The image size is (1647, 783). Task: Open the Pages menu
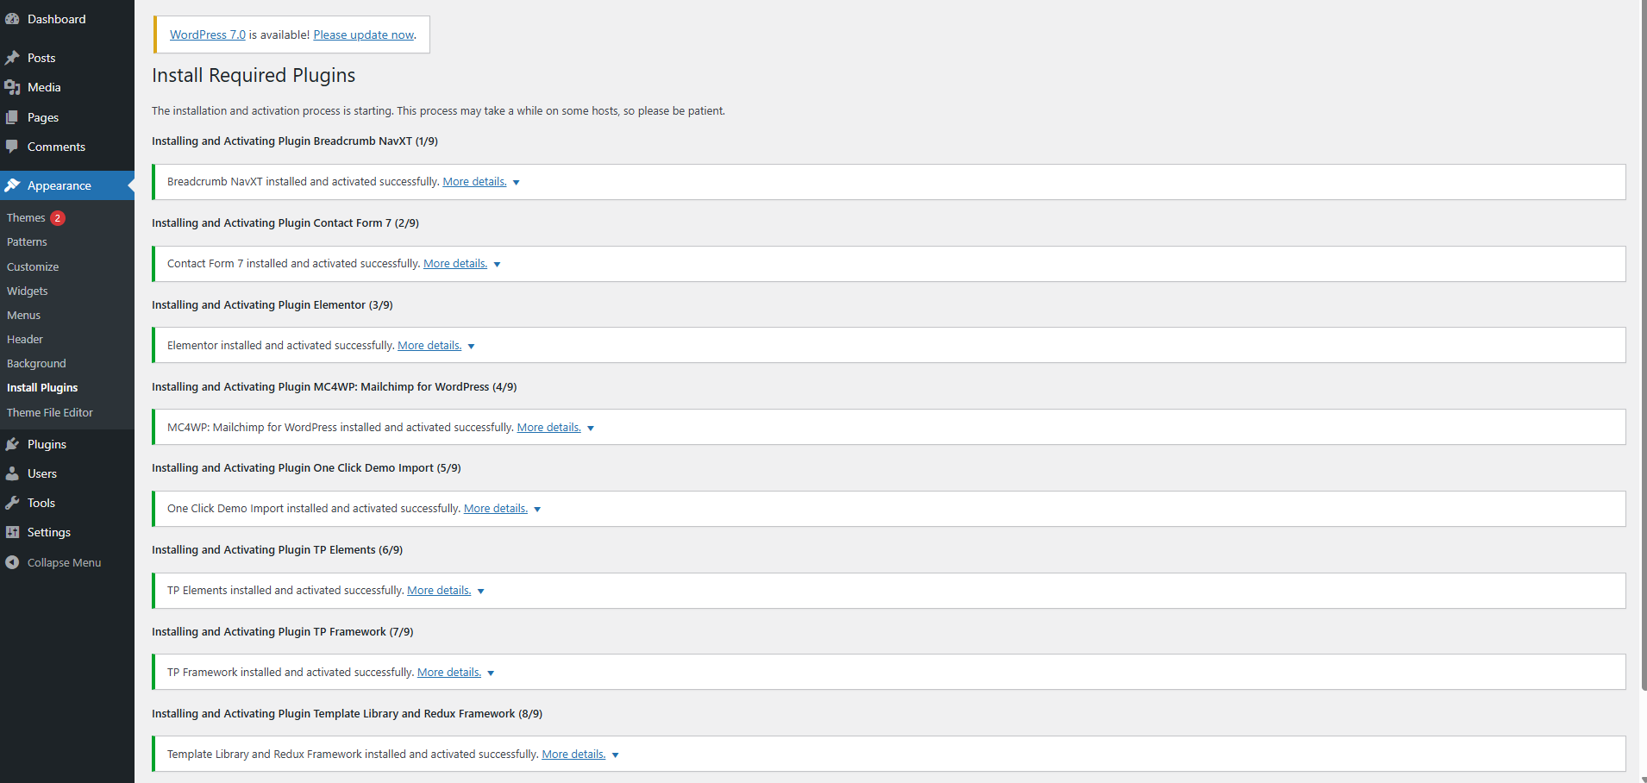click(x=67, y=117)
